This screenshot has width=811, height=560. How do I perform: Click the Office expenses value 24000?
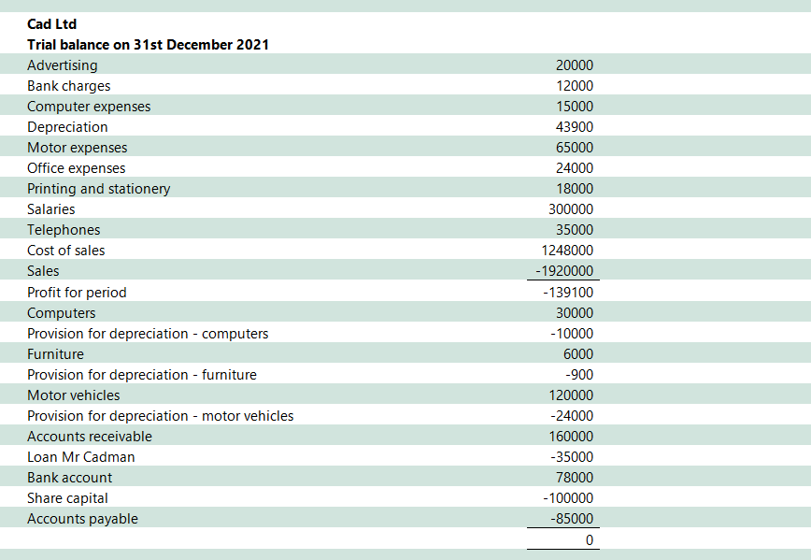(574, 168)
